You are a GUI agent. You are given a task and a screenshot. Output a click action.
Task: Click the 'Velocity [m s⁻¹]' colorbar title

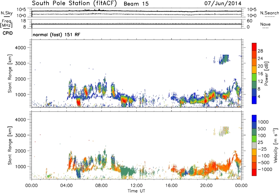point(276,145)
